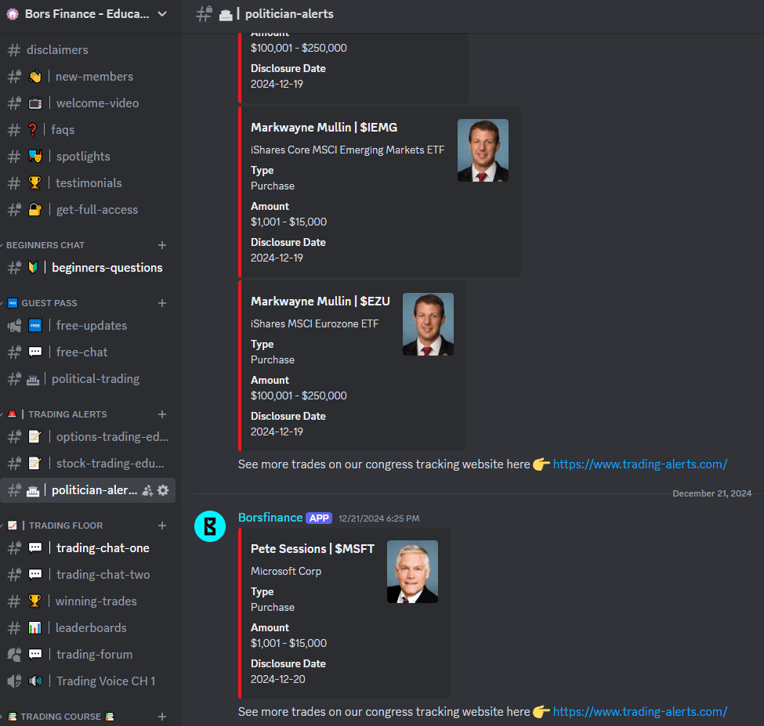The height and width of the screenshot is (726, 764).
Task: Click the politician-alerts header title
Action: click(289, 14)
